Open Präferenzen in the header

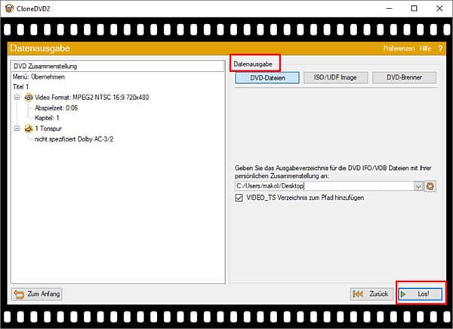[x=399, y=48]
